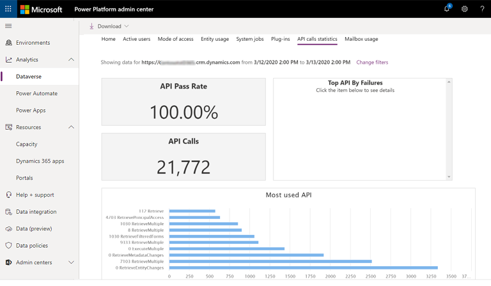Click the 'Top API By Failures' heading
This screenshot has width=491, height=286.
(355, 83)
